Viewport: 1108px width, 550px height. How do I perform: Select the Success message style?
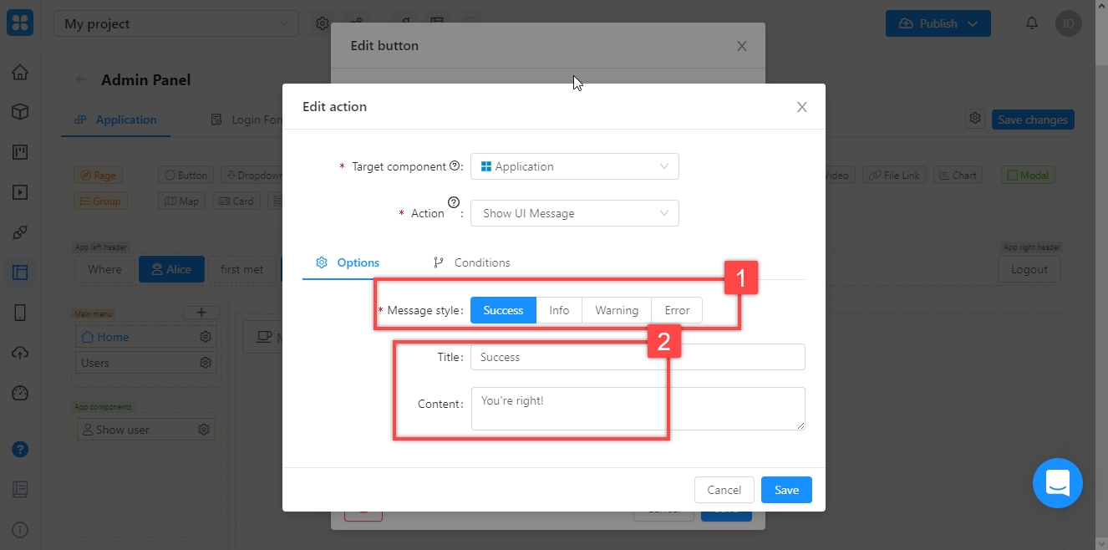pyautogui.click(x=503, y=310)
